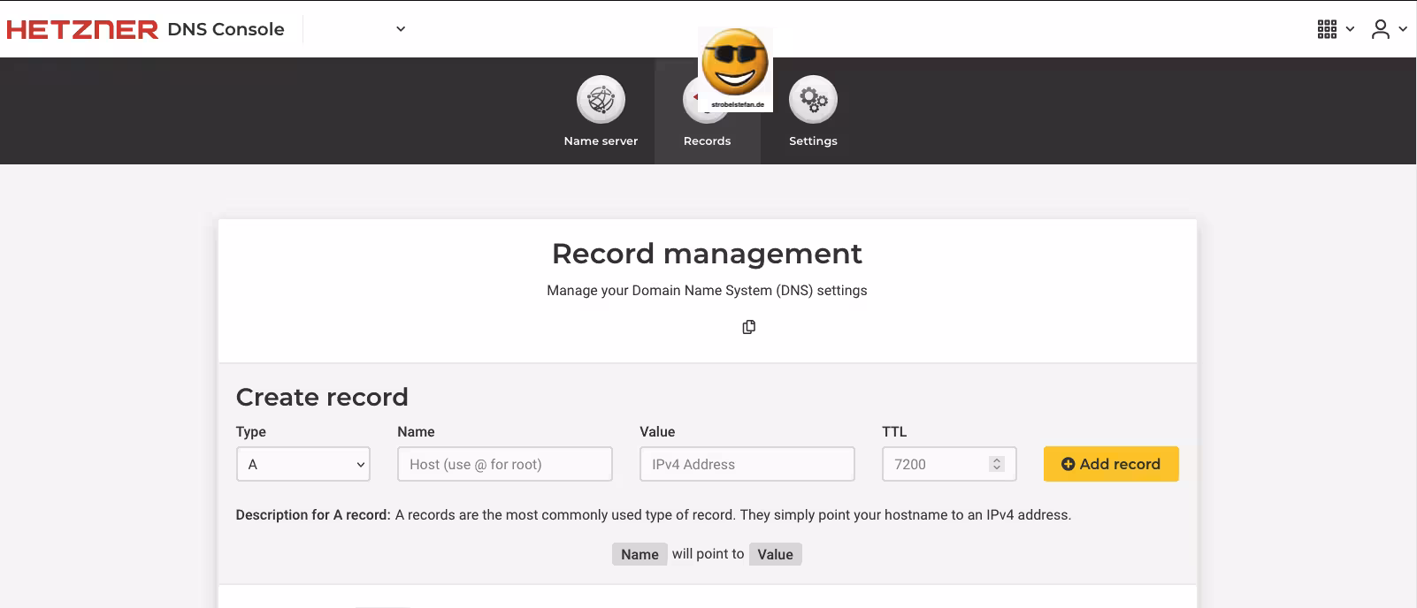Click the Hetzner logo
1417x608 pixels.
coord(82,29)
